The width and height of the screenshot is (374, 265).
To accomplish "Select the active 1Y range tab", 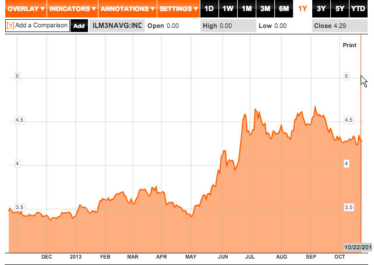I will click(x=302, y=9).
